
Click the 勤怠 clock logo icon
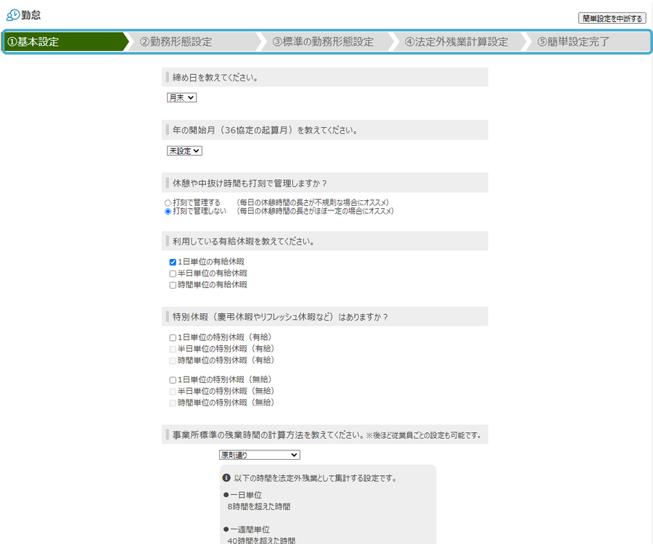pos(13,15)
